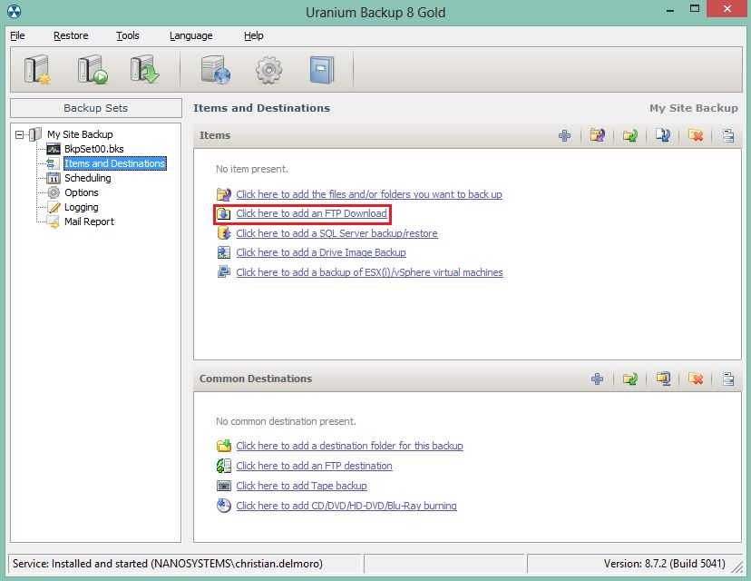This screenshot has width=751, height=581.
Task: Click the Backup Sets panel header
Action: coord(96,108)
